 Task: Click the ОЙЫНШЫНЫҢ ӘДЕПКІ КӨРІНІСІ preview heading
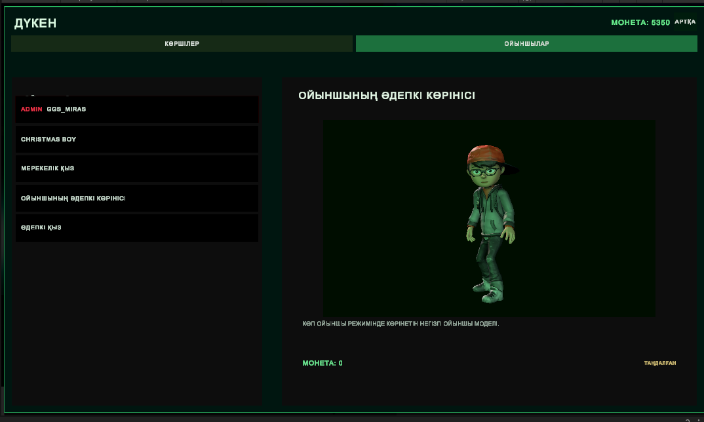387,95
